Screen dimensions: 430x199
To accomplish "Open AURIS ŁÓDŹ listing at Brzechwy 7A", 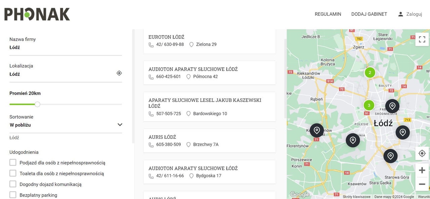I will coord(162,137).
